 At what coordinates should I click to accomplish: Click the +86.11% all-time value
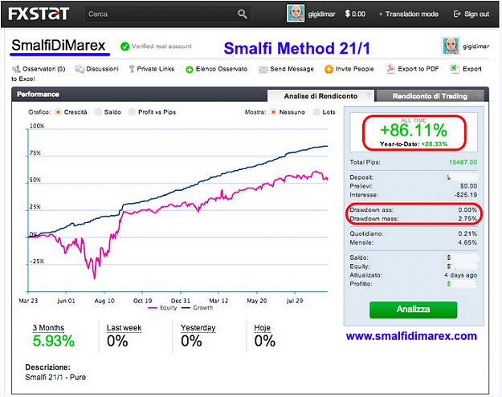coord(414,130)
